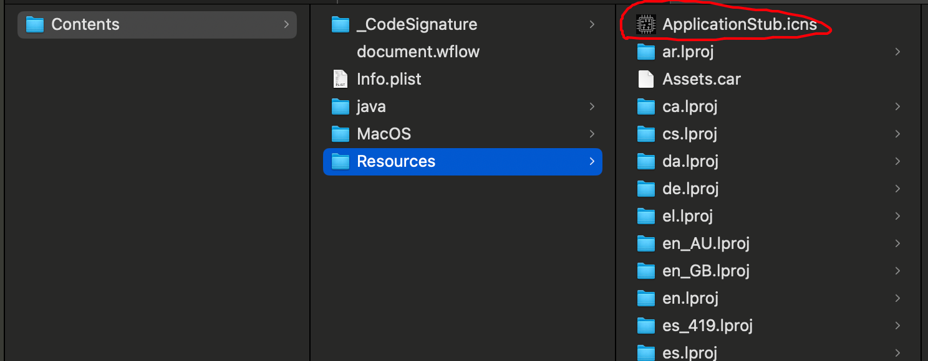Click the _CodeSignature folder icon

(x=340, y=24)
